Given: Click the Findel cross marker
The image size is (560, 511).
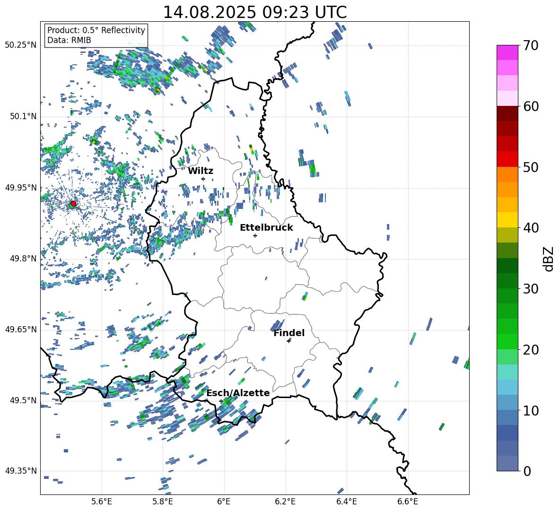Looking at the screenshot, I should [x=289, y=341].
